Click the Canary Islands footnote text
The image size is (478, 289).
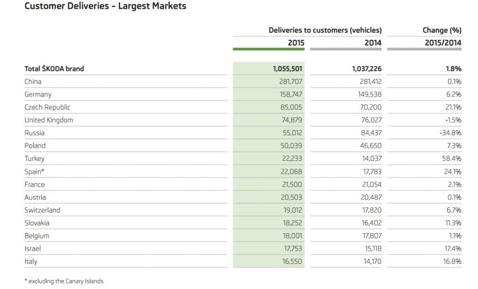(x=64, y=281)
